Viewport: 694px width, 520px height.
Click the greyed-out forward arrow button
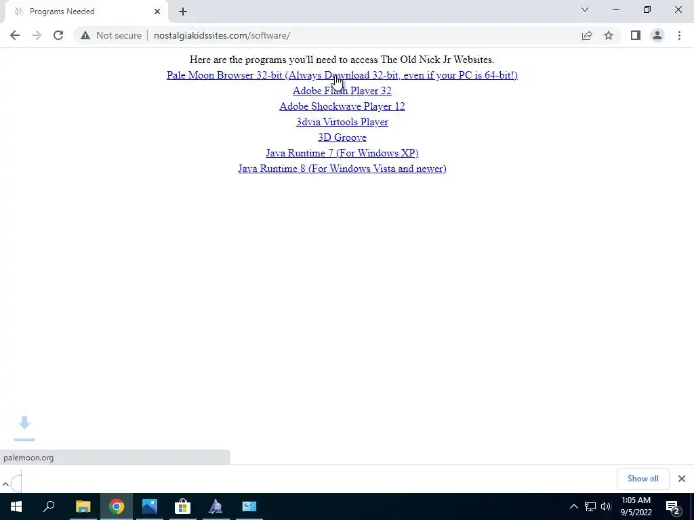tap(37, 35)
